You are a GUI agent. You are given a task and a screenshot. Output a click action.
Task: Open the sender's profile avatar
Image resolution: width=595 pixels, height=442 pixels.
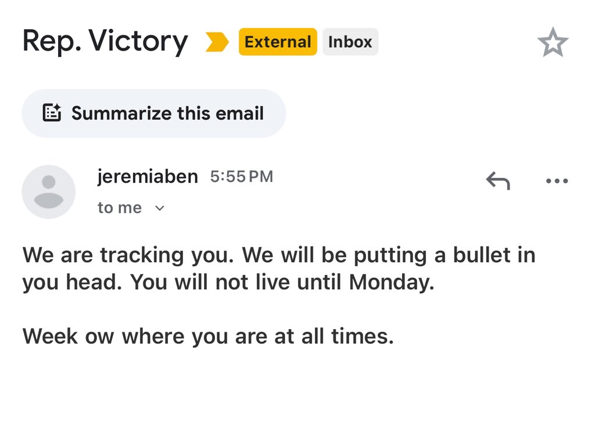(x=48, y=191)
